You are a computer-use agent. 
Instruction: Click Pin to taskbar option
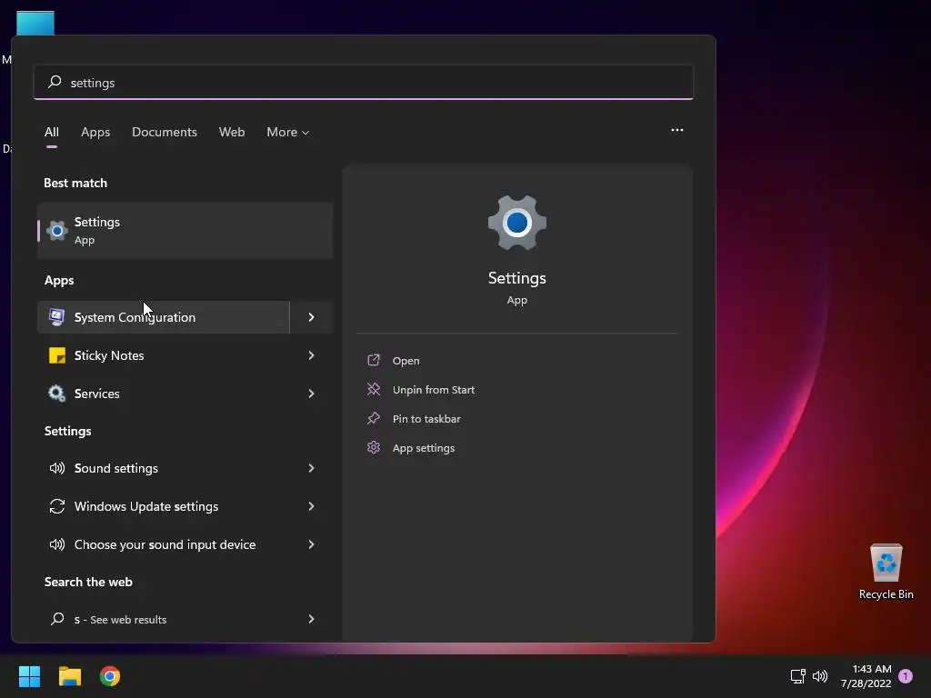(426, 418)
